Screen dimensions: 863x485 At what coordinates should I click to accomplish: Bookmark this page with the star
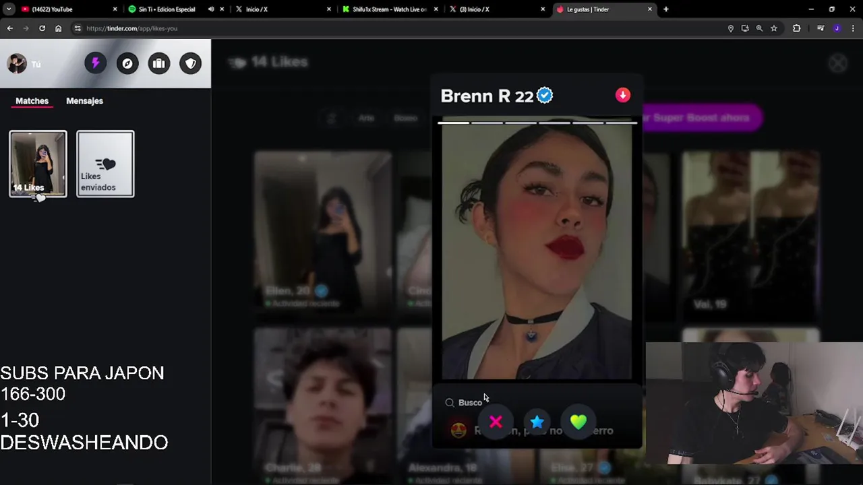[x=774, y=28]
